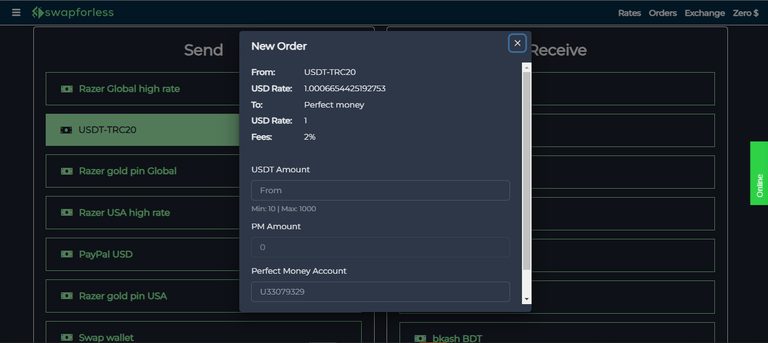Click the dialog scrollbar down arrow
This screenshot has height=343, width=768.
pyautogui.click(x=526, y=300)
